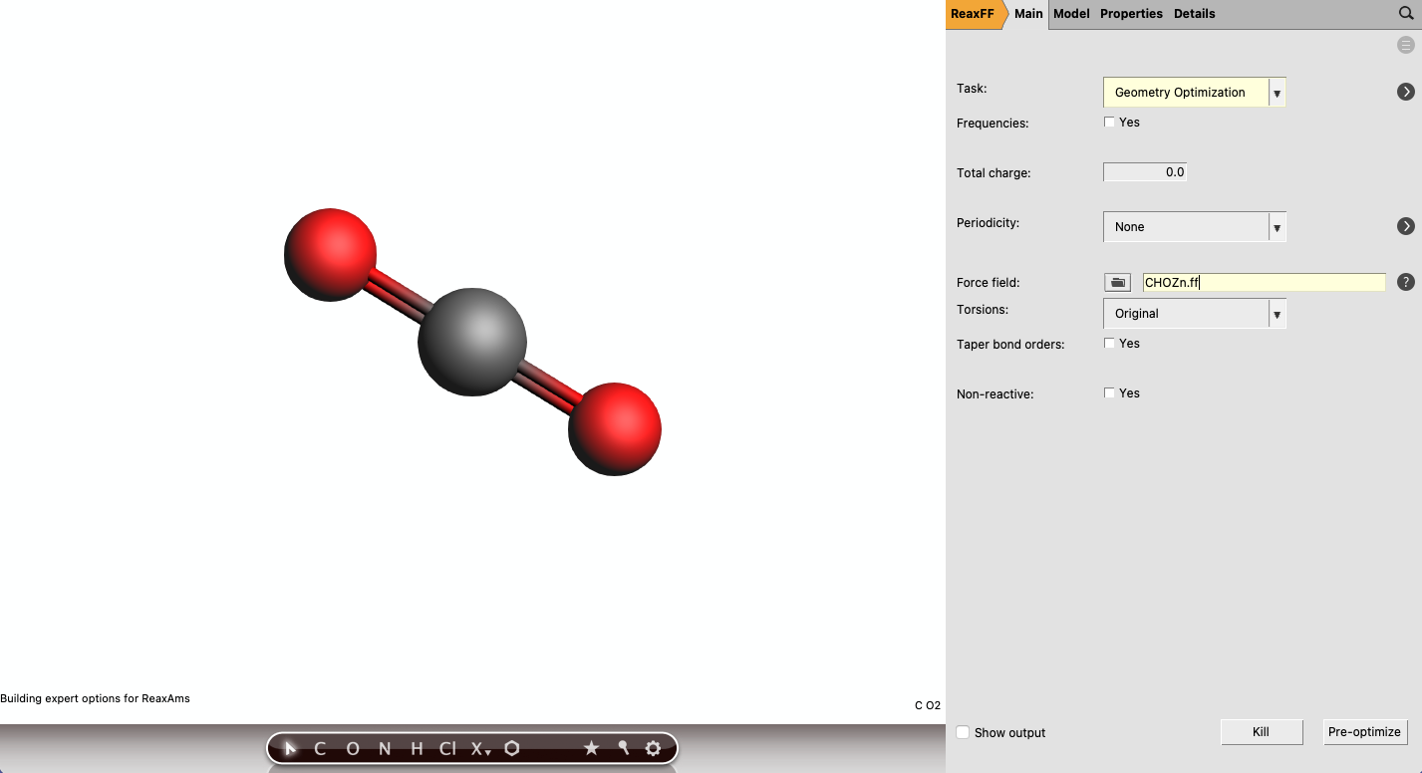Select the Hydrogen atom tool
The width and height of the screenshot is (1422, 773).
[416, 748]
